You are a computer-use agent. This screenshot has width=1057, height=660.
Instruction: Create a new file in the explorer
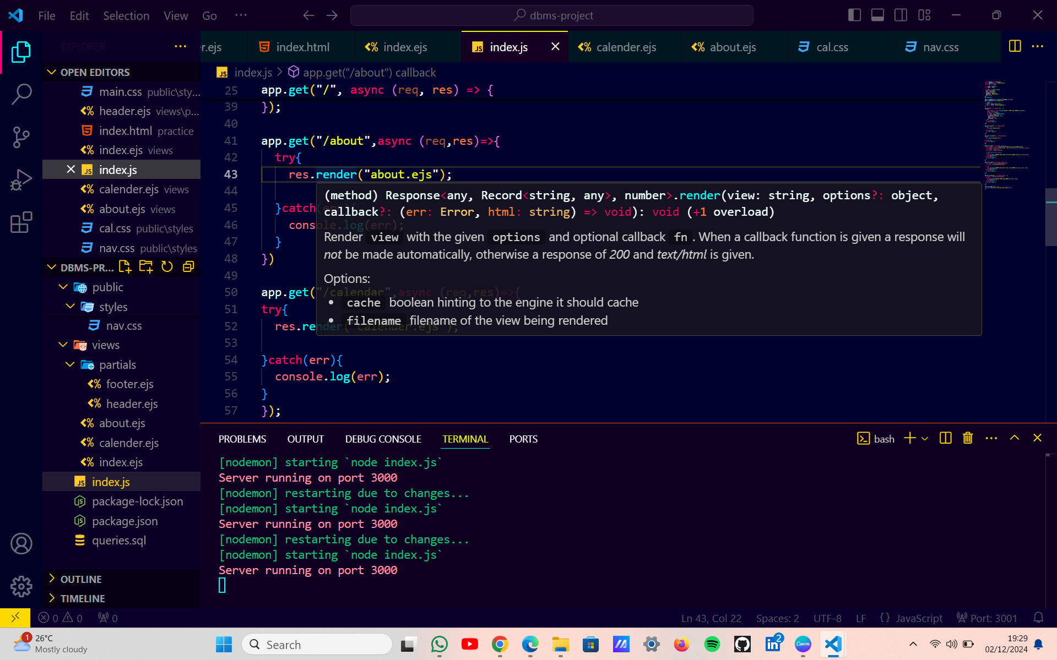point(124,266)
